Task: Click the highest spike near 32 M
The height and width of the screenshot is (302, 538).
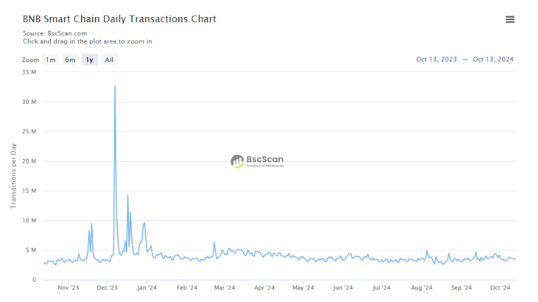Action: click(x=115, y=86)
